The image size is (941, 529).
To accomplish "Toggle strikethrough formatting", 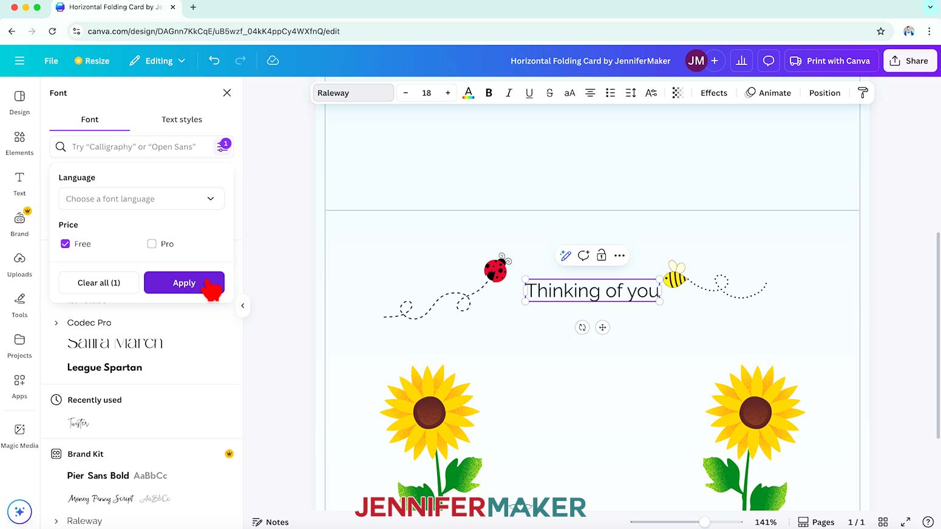I will (x=549, y=93).
